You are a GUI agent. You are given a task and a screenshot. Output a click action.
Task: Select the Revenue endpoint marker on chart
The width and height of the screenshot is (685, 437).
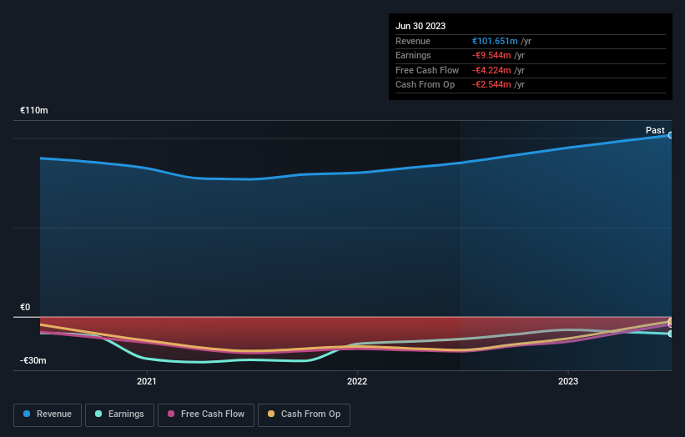click(x=671, y=135)
